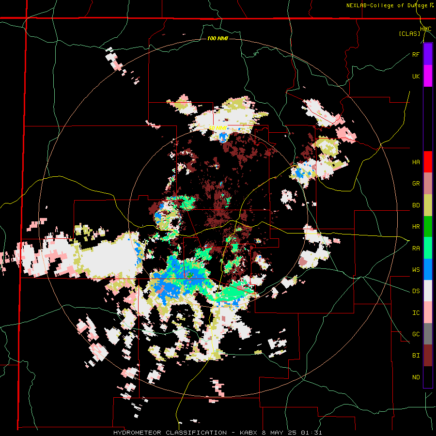
Task: Click the [CLAS] legend header
Action: coord(409,33)
